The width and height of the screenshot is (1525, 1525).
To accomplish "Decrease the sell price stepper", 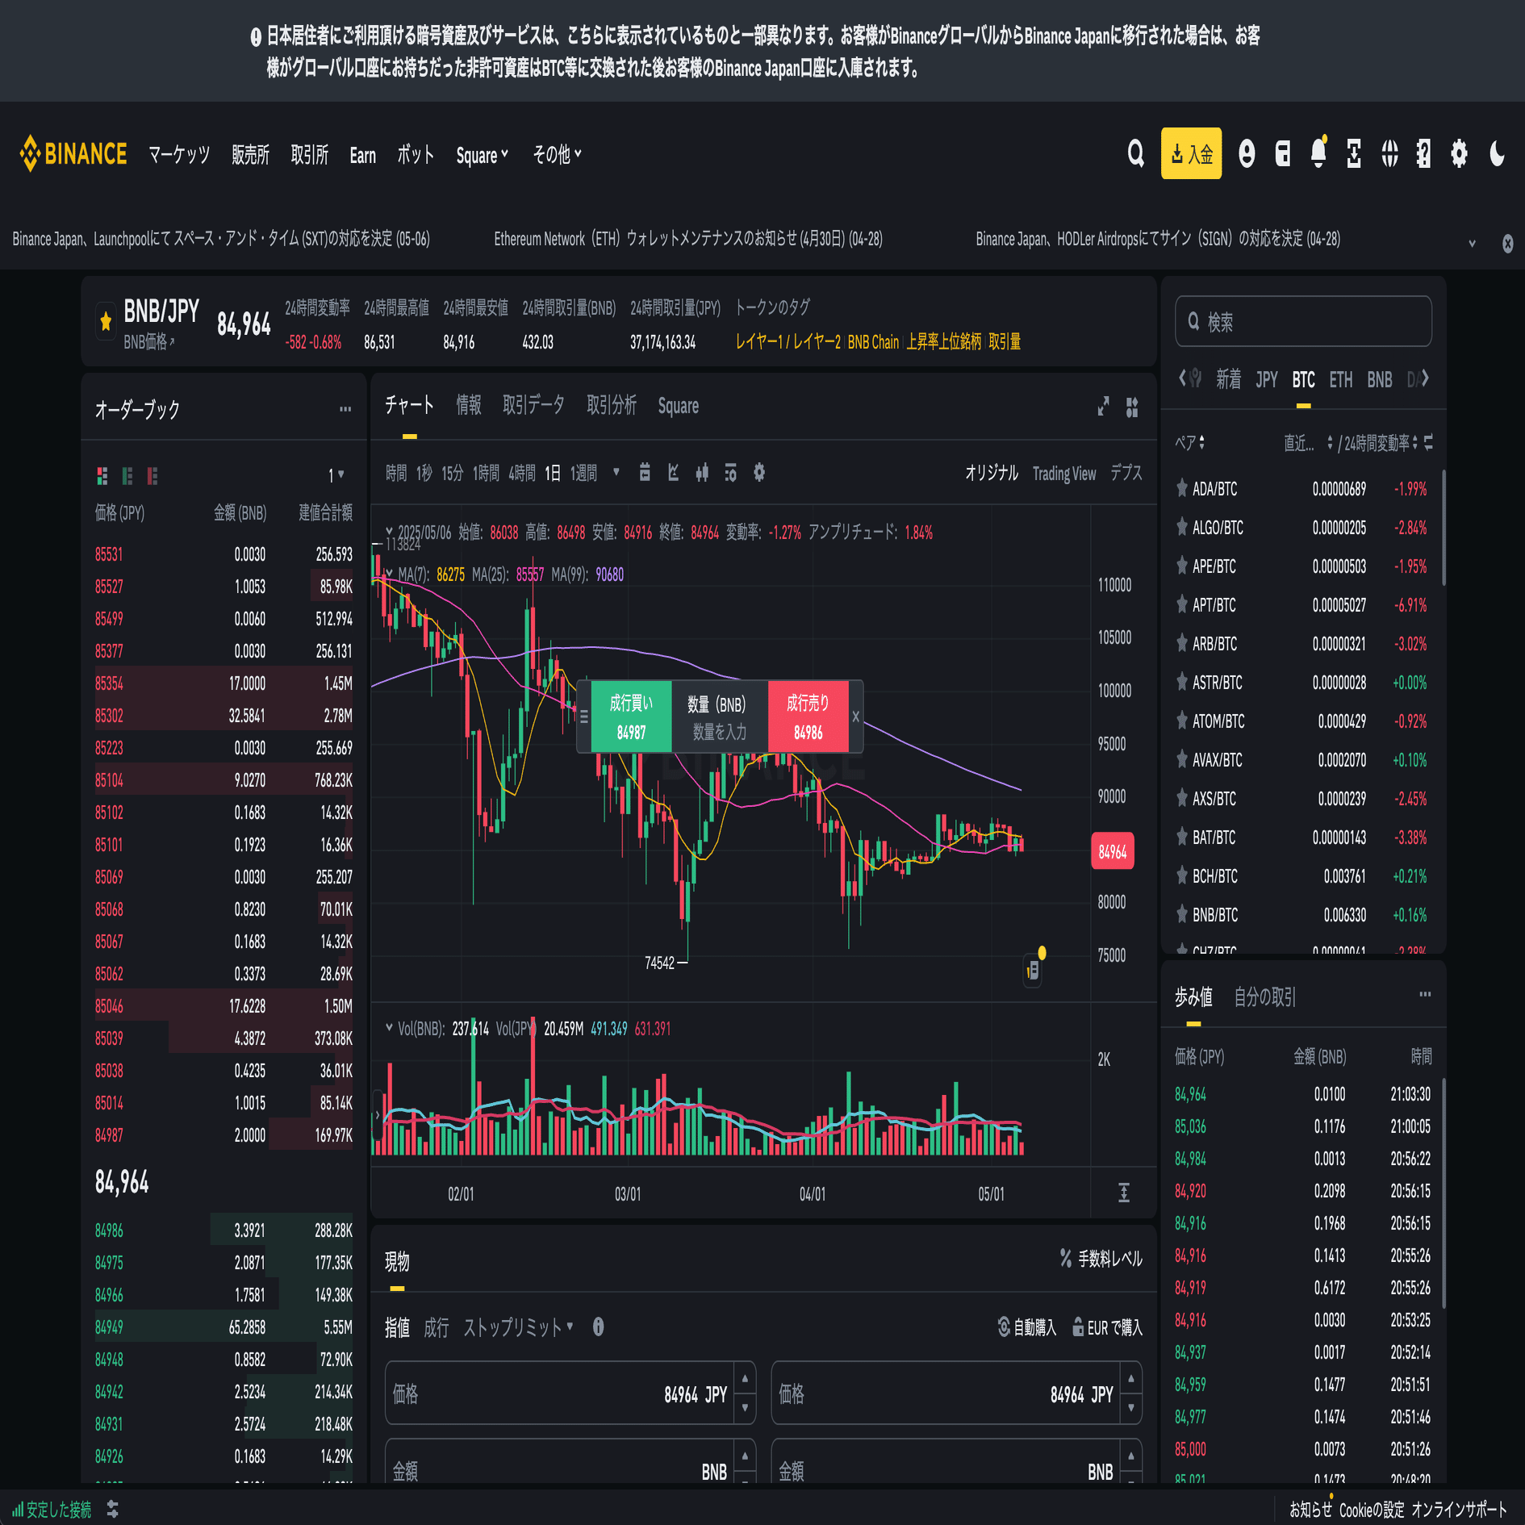I will [1131, 1407].
